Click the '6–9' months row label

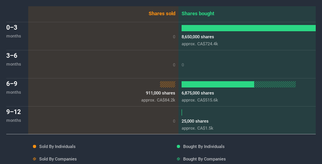[12, 84]
